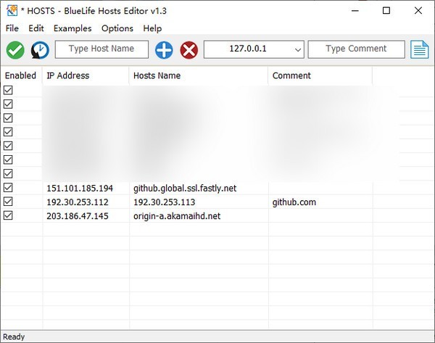The width and height of the screenshot is (435, 343).
Task: Open the Examples menu
Action: click(x=72, y=28)
